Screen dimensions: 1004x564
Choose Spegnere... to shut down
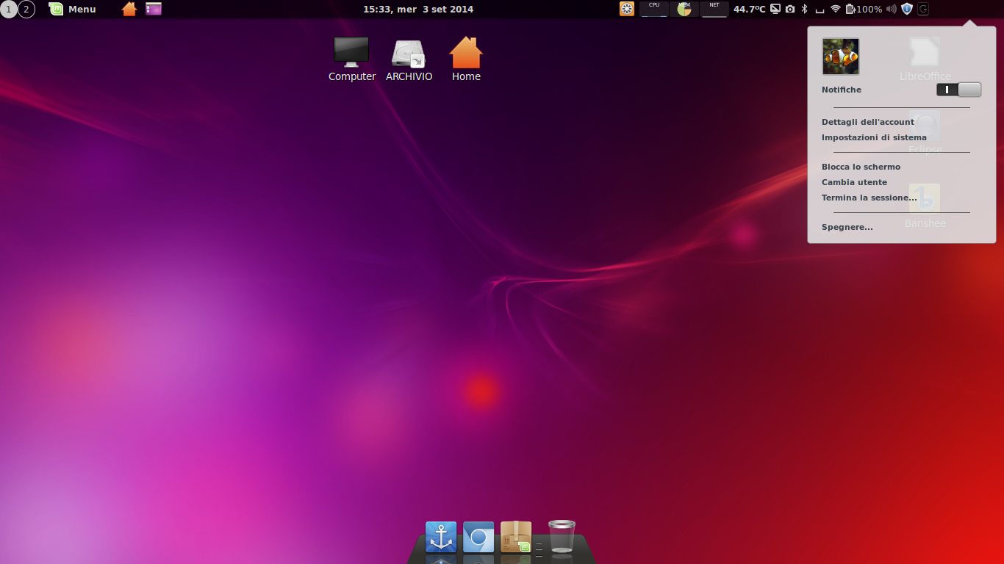pos(847,227)
